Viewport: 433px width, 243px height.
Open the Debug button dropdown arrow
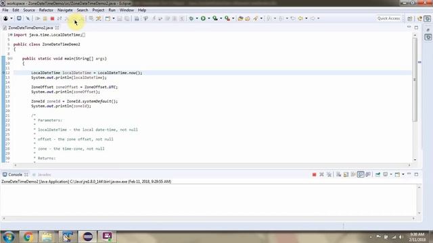click(197, 18)
